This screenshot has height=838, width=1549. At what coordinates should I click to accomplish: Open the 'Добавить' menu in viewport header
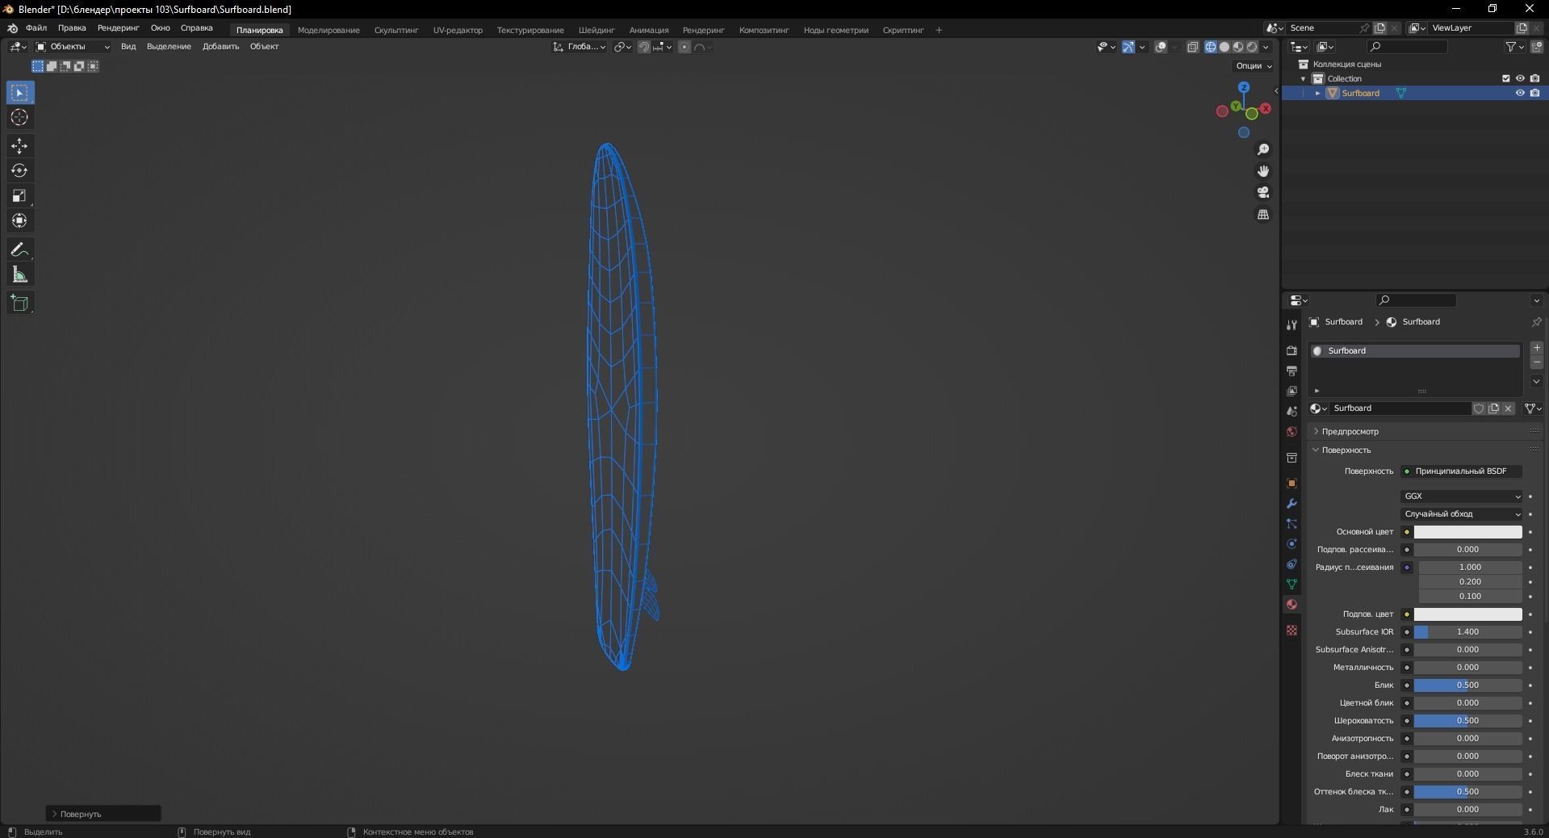tap(220, 47)
